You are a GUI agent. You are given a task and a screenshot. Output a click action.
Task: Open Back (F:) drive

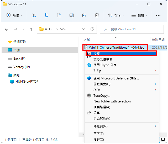tap(40, 59)
